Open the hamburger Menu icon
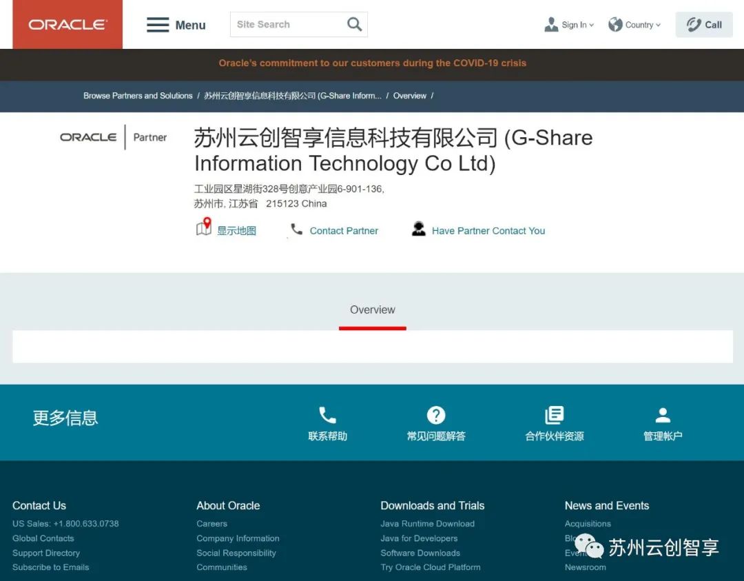This screenshot has height=581, width=744. click(x=158, y=25)
